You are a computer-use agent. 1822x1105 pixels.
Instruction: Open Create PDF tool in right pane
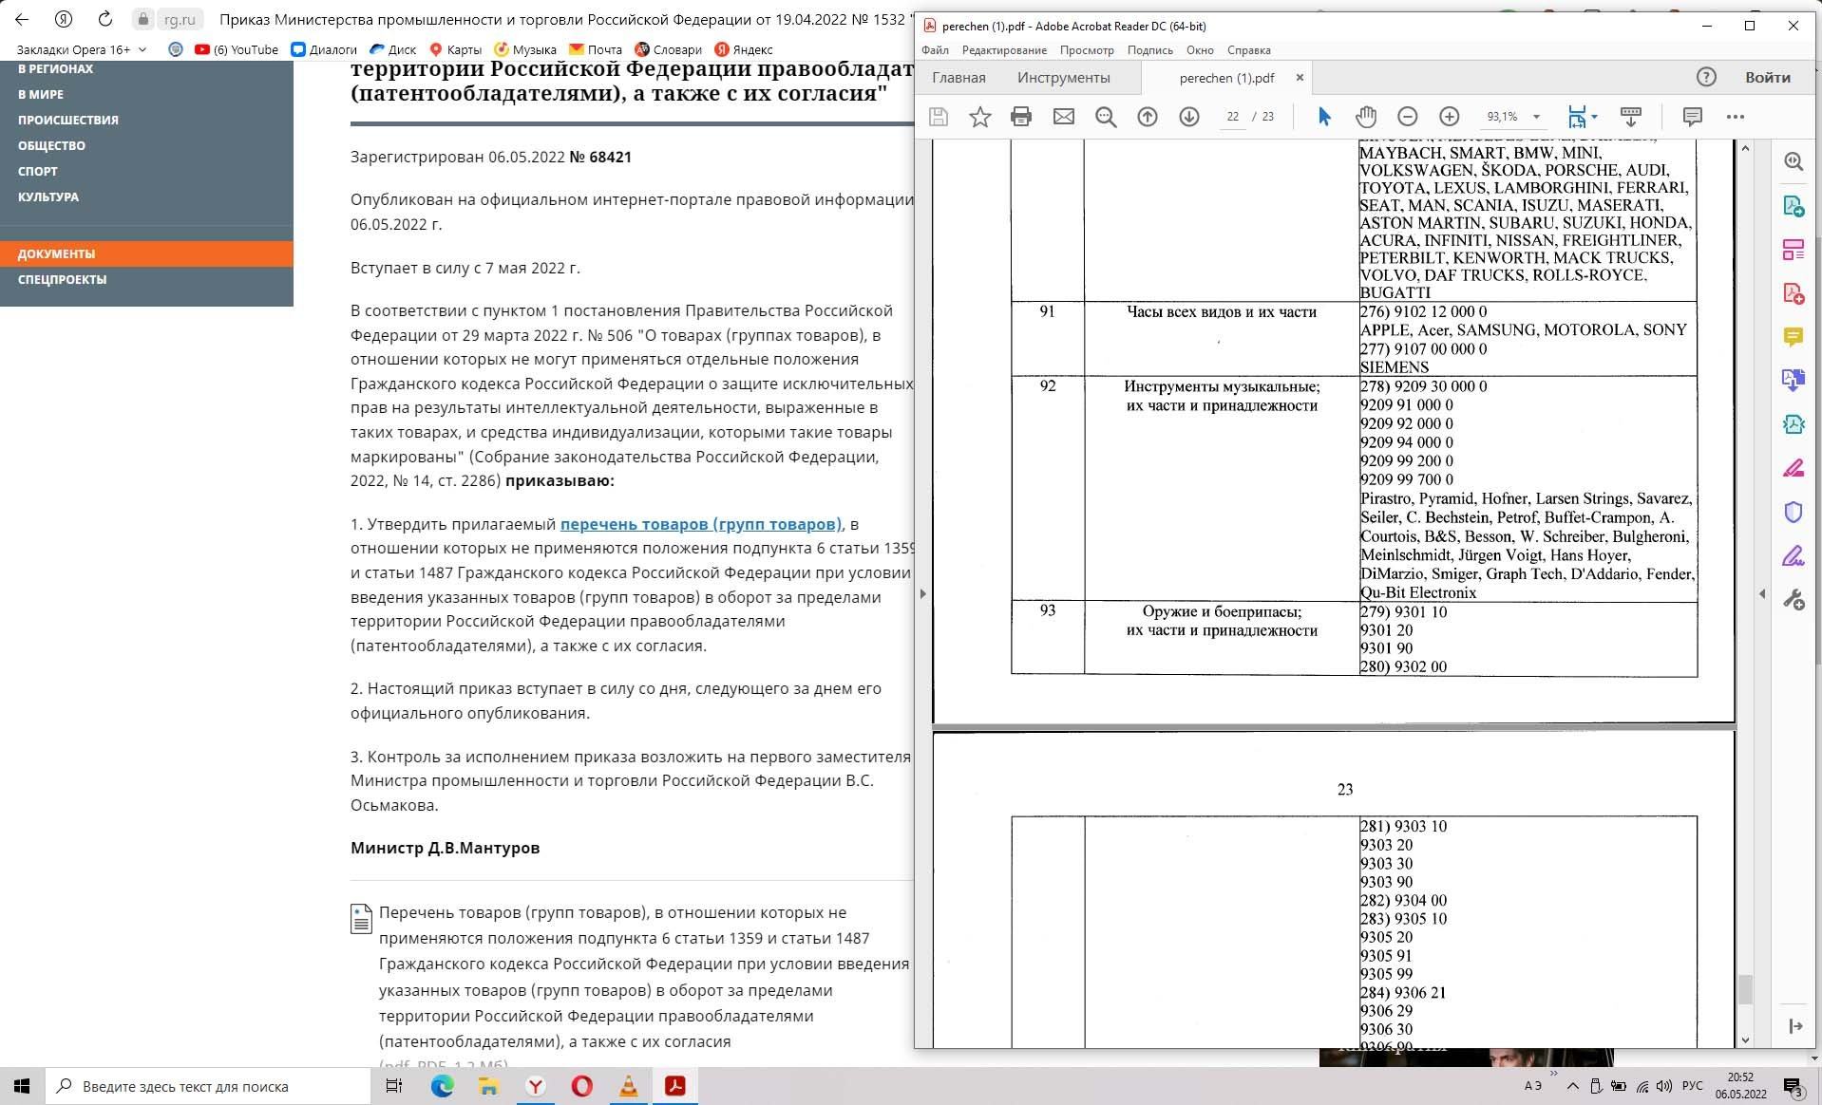[x=1793, y=293]
